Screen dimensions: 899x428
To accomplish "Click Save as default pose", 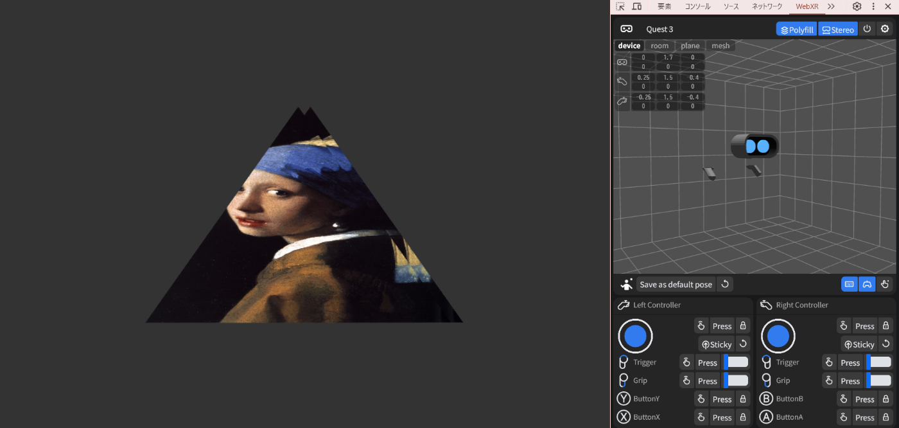I will [676, 285].
